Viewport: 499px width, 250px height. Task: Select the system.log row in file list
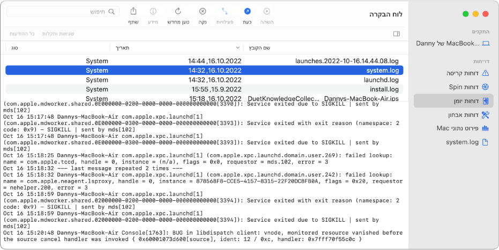tap(204, 71)
